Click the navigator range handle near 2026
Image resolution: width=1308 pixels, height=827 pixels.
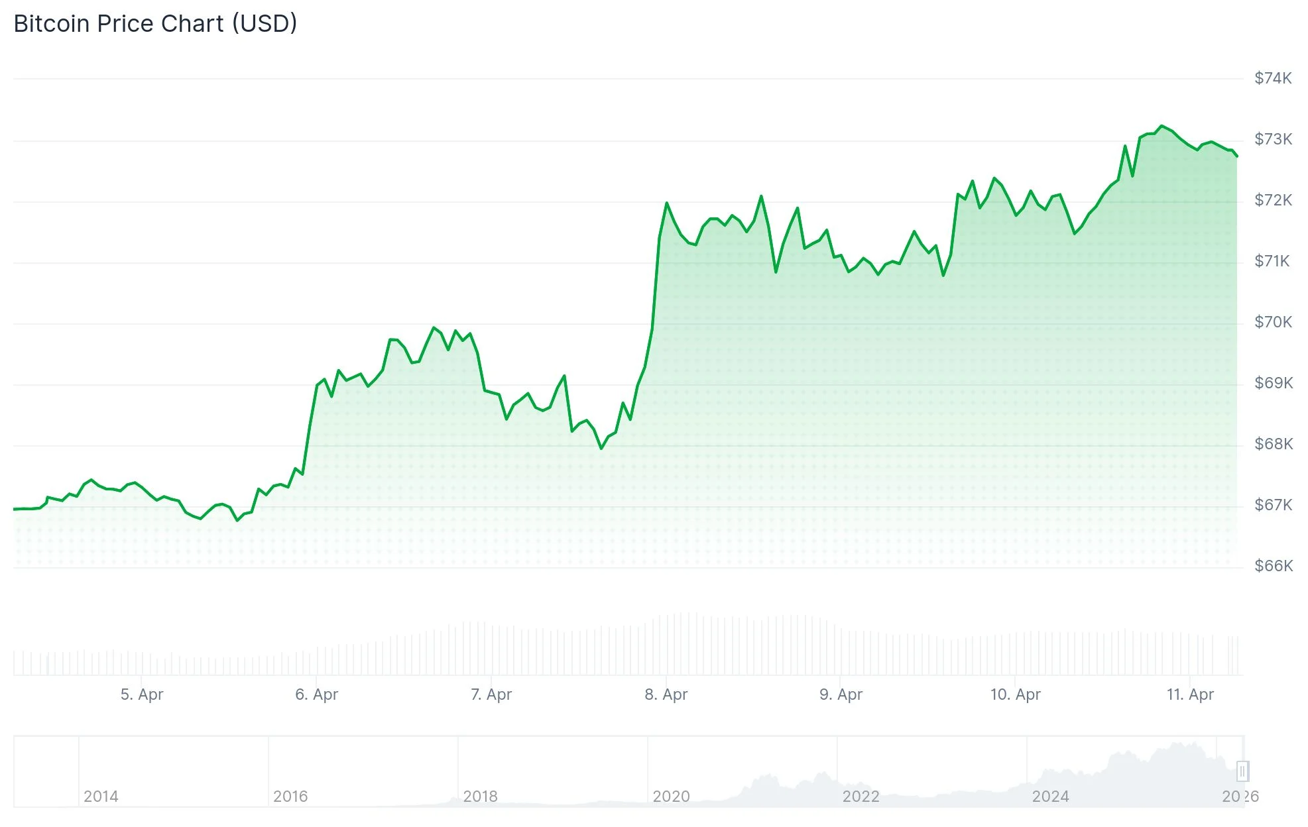click(1242, 771)
